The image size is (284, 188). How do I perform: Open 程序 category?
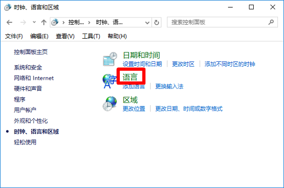click(19, 99)
